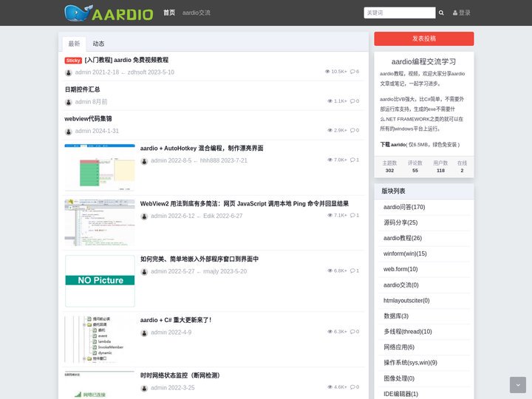Open the 日期控件汇总 post
This screenshot has height=399, width=532.
82,89
